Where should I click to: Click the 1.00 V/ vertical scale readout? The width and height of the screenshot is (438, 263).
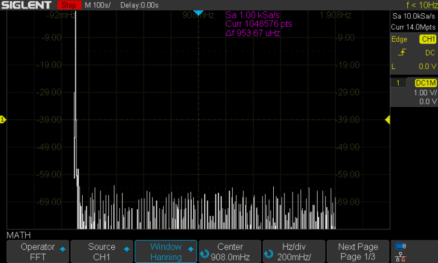pos(424,92)
